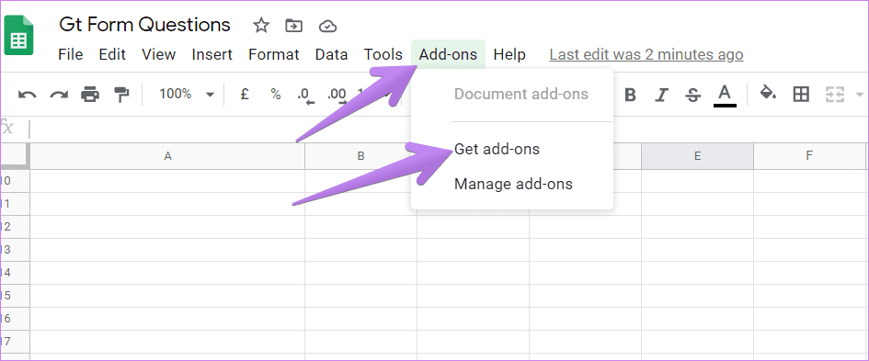
Task: Toggle Strikethrough formatting
Action: [692, 96]
